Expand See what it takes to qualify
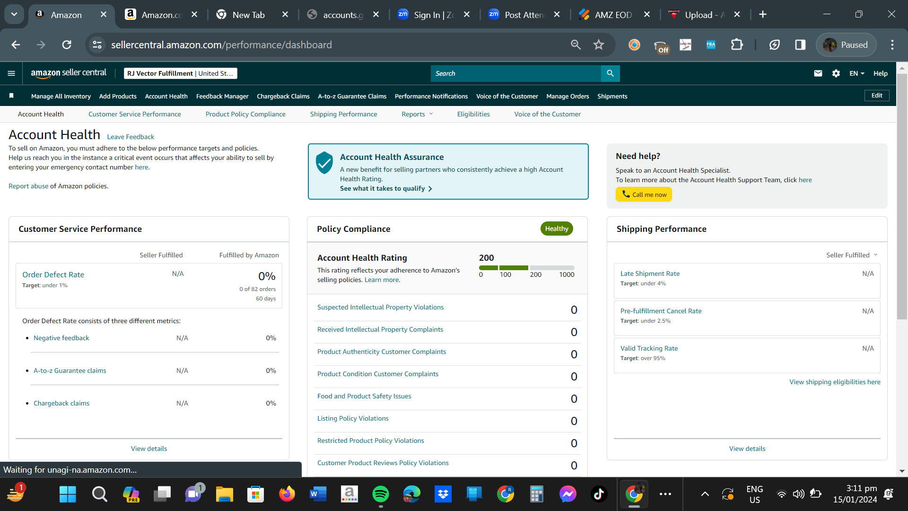 coord(386,188)
